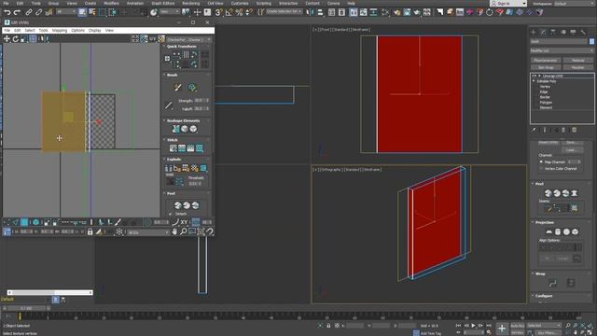Collapse the Explode rollout
The width and height of the screenshot is (597, 336).
pyautogui.click(x=174, y=160)
